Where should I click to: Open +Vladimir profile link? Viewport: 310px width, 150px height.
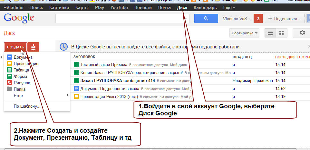point(14,8)
